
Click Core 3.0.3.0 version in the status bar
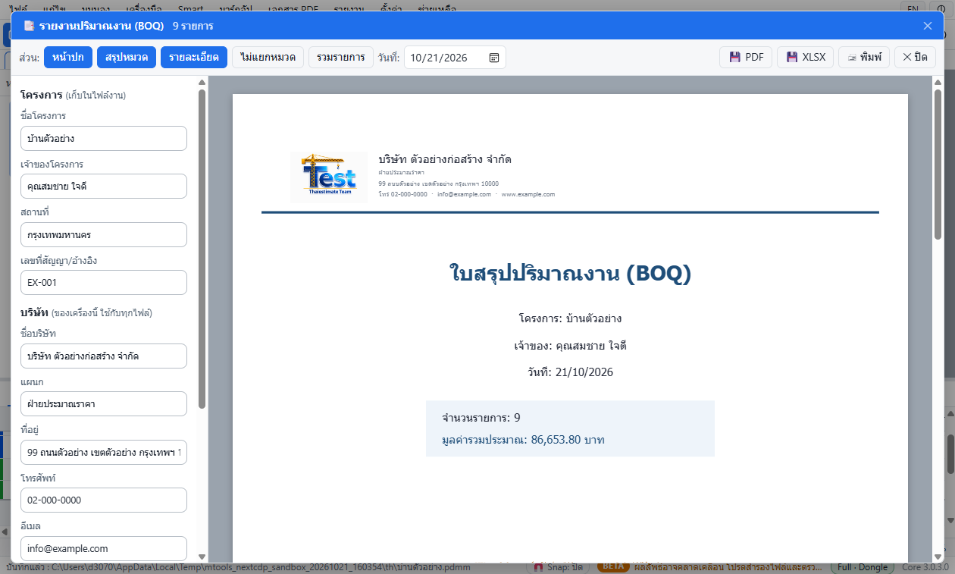(925, 567)
